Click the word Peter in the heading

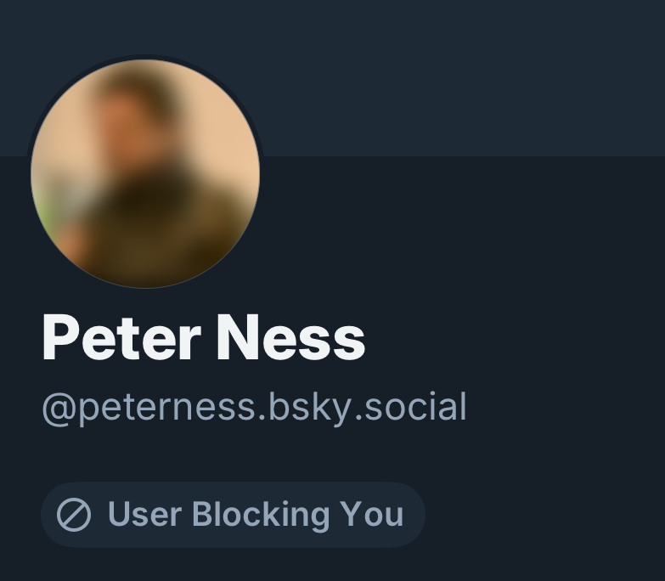[x=120, y=337]
